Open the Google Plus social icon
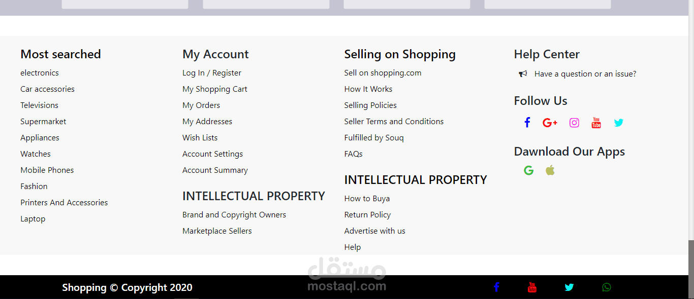Image resolution: width=694 pixels, height=299 pixels. [x=550, y=123]
